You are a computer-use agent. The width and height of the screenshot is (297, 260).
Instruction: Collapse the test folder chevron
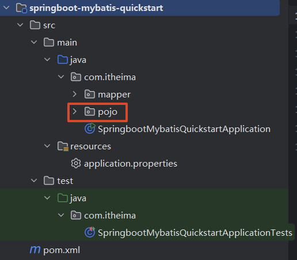pos(34,180)
